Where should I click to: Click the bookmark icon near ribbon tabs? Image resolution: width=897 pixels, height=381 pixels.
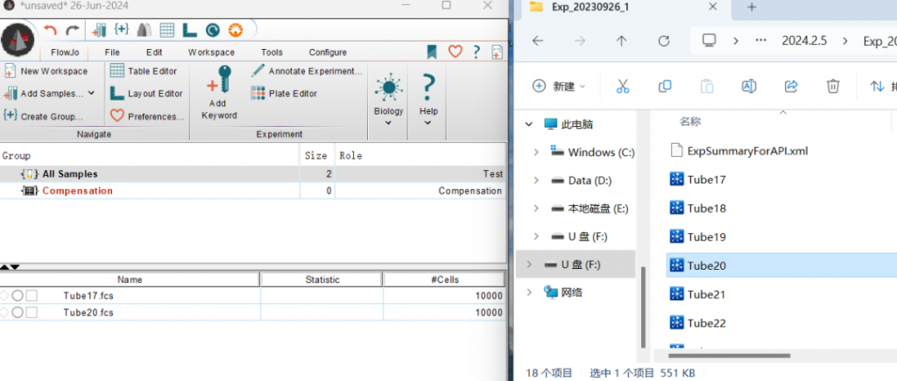pyautogui.click(x=432, y=52)
